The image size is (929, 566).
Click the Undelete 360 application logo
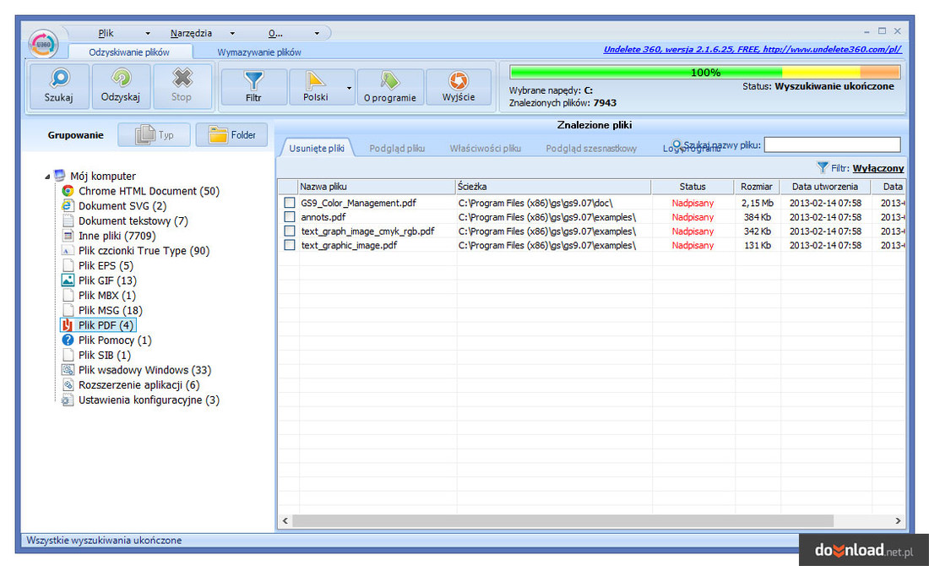[x=44, y=44]
